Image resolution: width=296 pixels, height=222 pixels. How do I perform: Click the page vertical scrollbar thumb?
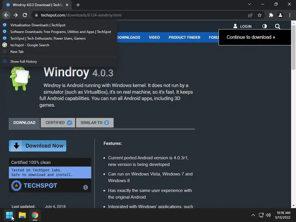[x=293, y=48]
